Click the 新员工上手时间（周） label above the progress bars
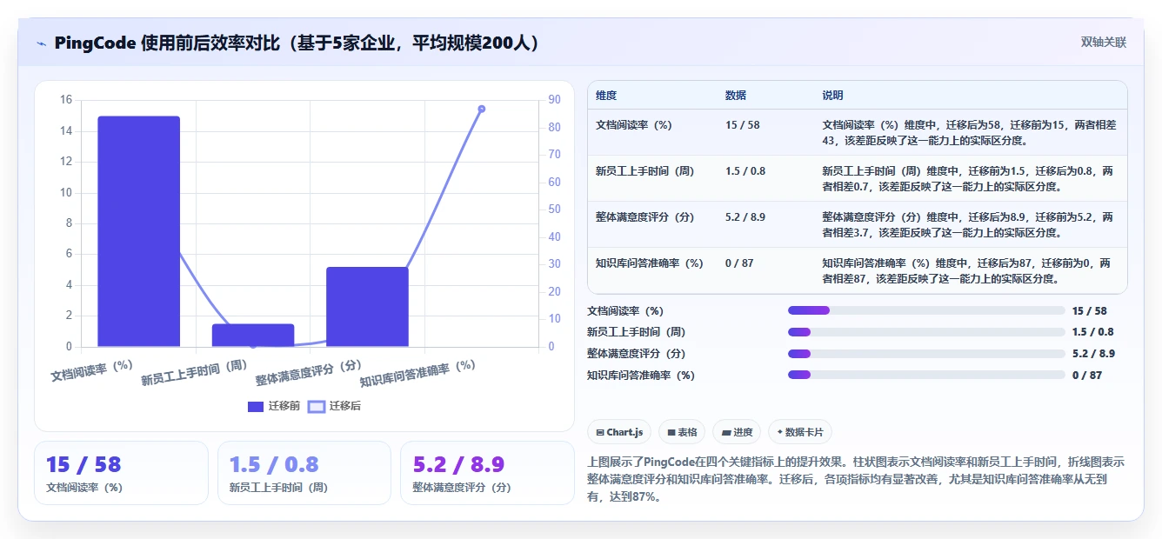 pyautogui.click(x=636, y=332)
